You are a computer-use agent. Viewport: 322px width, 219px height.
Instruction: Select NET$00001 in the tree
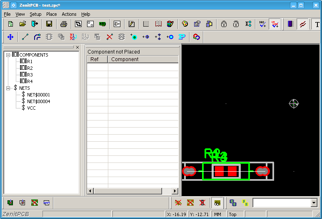click(x=38, y=95)
